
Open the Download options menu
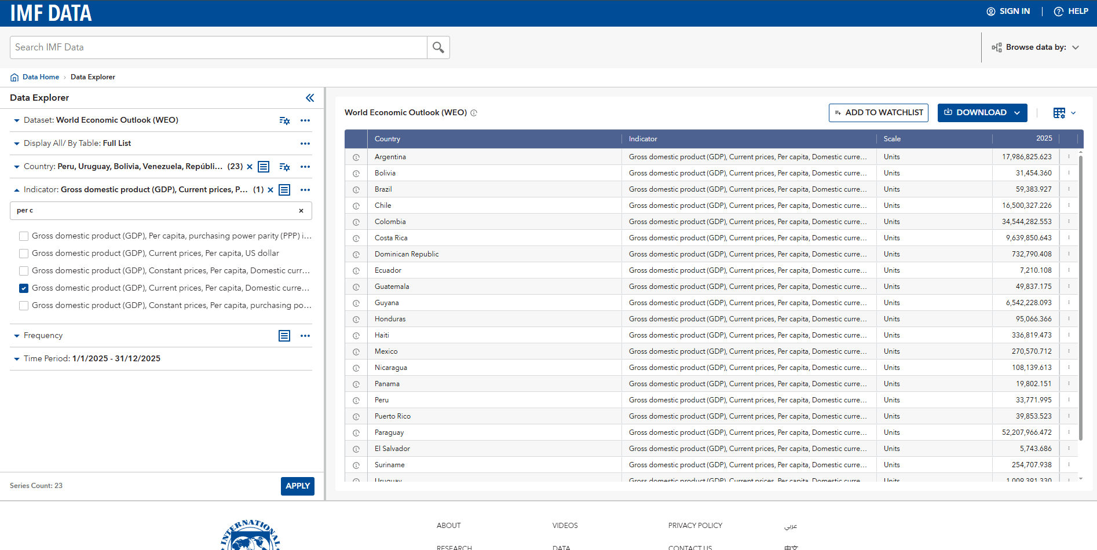pyautogui.click(x=982, y=113)
